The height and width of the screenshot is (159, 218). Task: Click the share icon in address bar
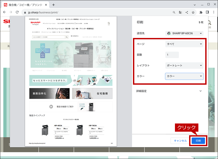coord(187,12)
